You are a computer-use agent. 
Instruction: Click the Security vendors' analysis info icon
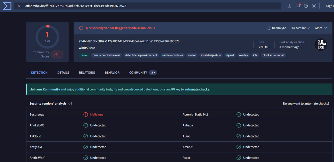coord(70,103)
